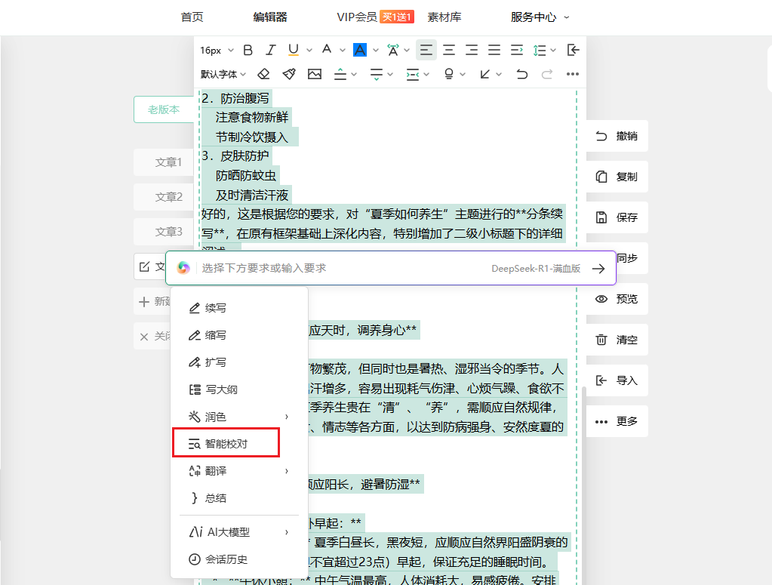Select 文章1 in the left list
This screenshot has width=772, height=585.
coord(164,162)
